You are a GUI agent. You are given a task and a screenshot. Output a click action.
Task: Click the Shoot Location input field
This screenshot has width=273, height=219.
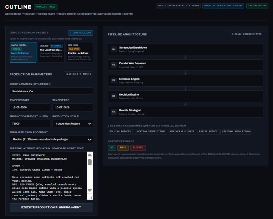pyautogui.click(x=51, y=91)
